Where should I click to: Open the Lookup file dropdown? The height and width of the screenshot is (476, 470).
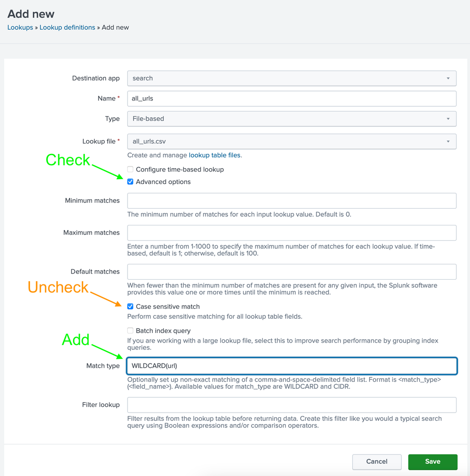pyautogui.click(x=291, y=142)
